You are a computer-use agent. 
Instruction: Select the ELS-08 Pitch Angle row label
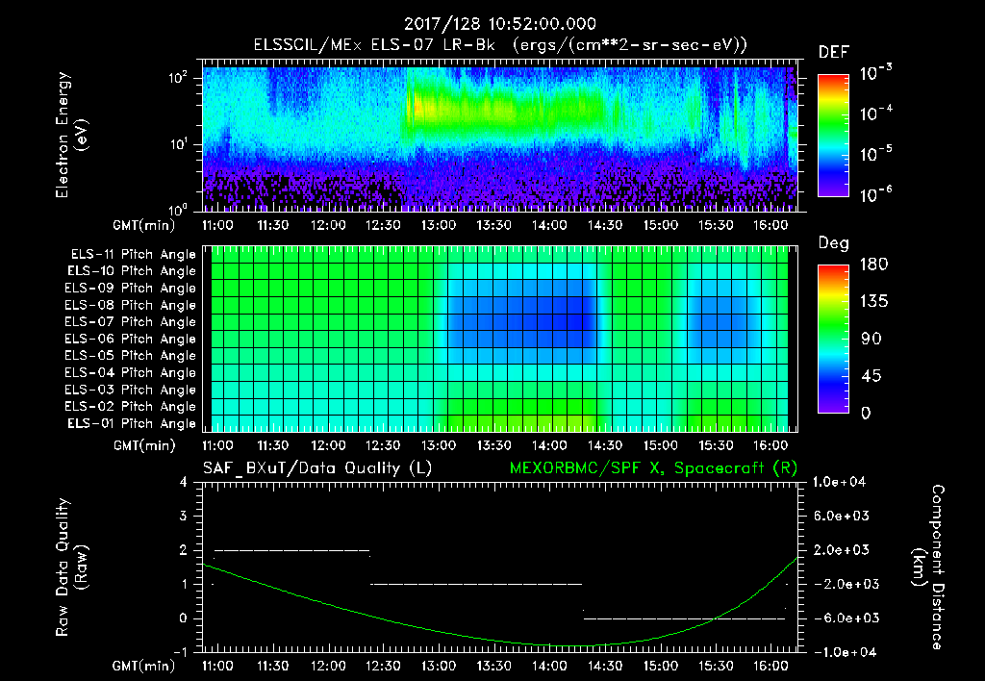tap(131, 305)
